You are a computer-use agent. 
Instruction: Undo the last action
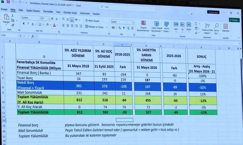tap(13, 2)
